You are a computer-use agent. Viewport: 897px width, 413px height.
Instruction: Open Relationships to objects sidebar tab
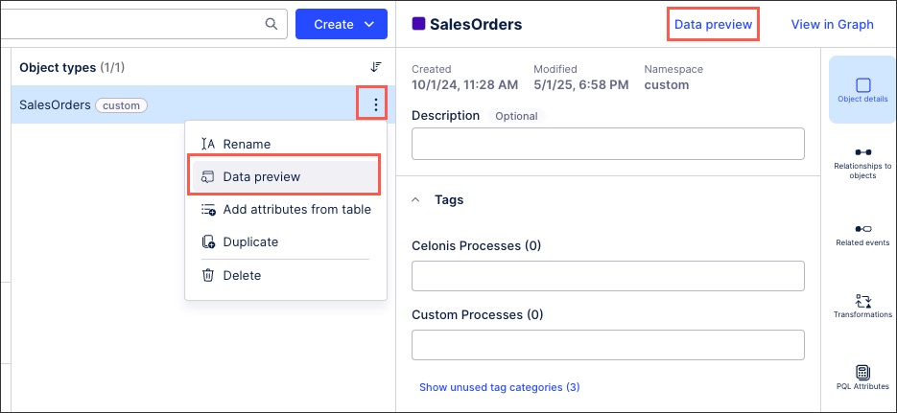point(862,163)
